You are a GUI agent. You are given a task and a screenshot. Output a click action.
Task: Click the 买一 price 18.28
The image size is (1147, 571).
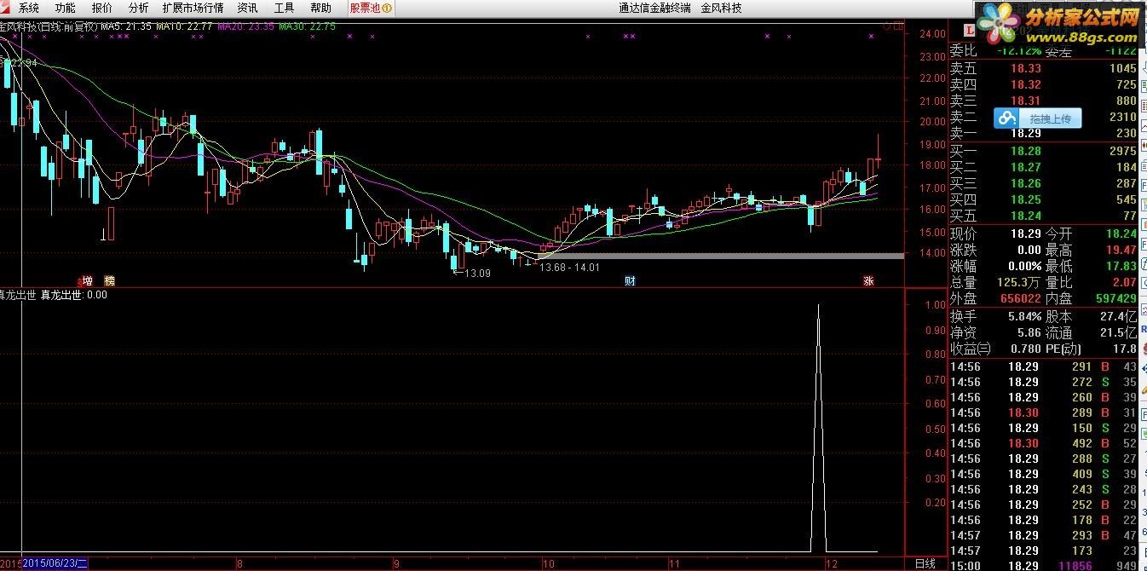pyautogui.click(x=1025, y=151)
